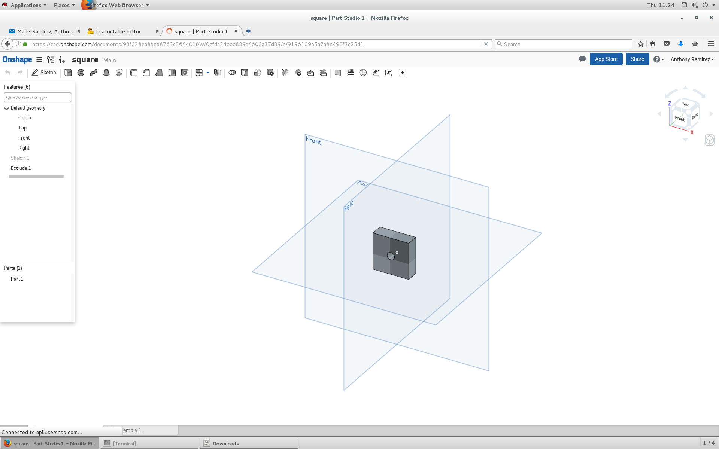Collapse the Default geometry group
The width and height of the screenshot is (719, 449).
click(x=6, y=108)
